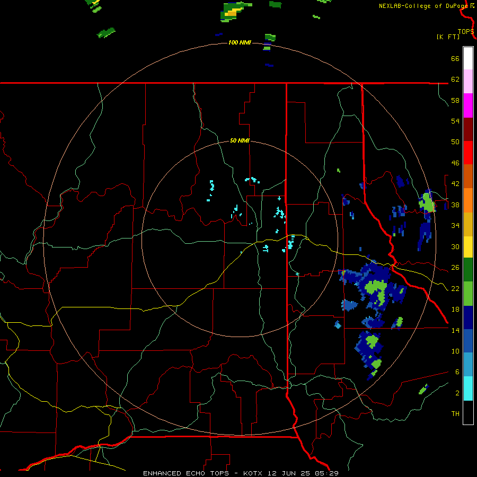Click the white swatch in the tops legend
The width and height of the screenshot is (477, 477).
468,58
